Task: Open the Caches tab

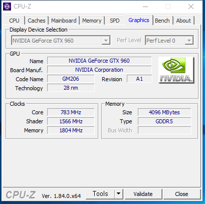Action: click(37, 21)
